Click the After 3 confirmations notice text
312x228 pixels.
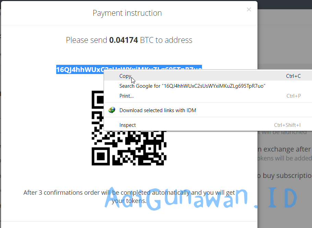tap(129, 196)
